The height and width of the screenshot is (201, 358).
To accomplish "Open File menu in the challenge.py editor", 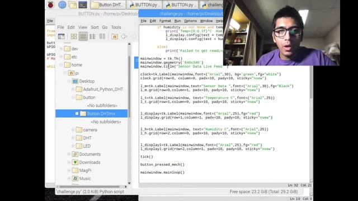I will [x=143, y=21].
